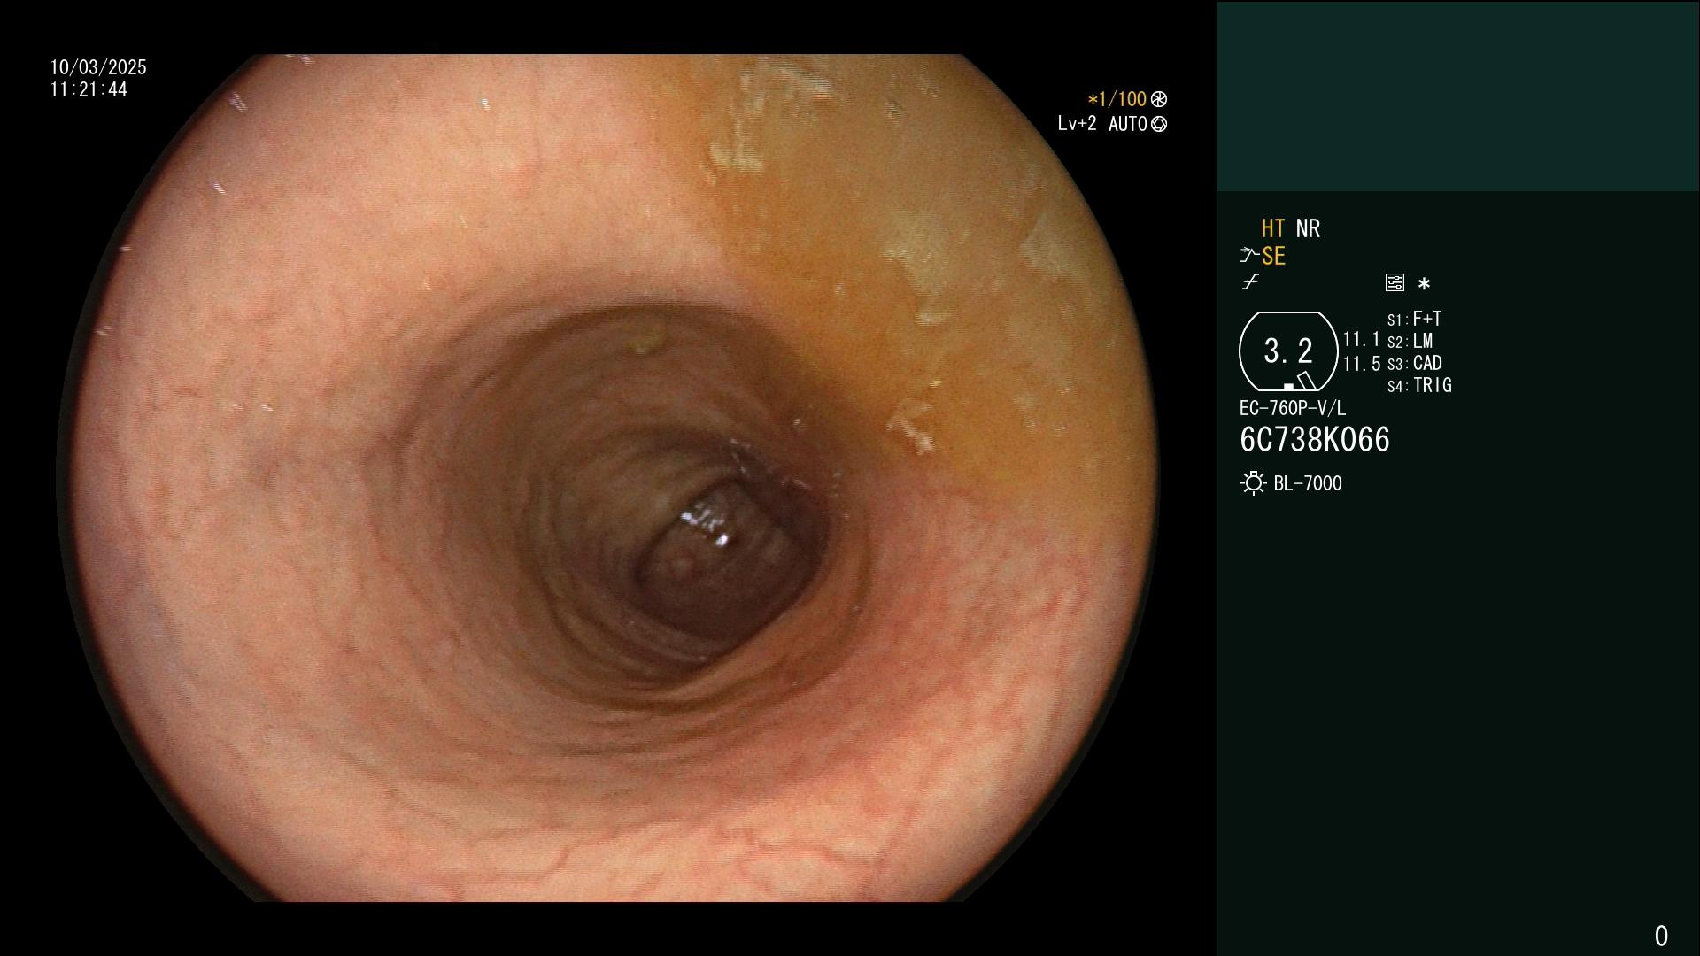Viewport: 1700px width, 956px height.
Task: Click the time 11:21:44
Action: pyautogui.click(x=89, y=89)
